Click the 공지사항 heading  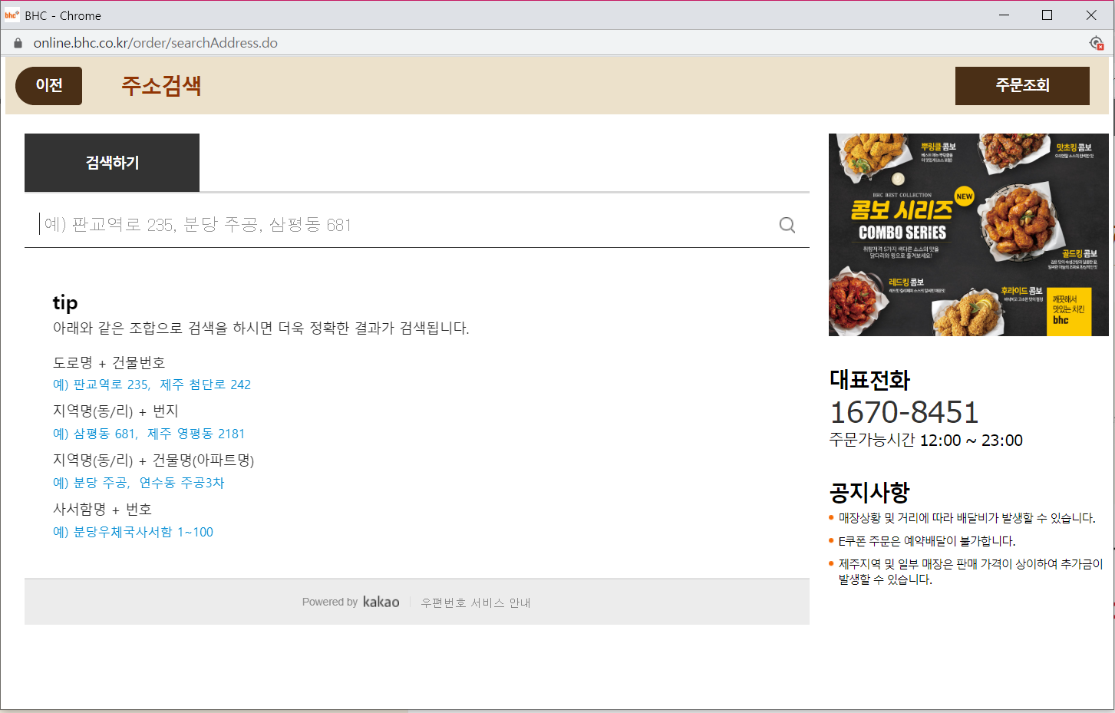pyautogui.click(x=869, y=492)
